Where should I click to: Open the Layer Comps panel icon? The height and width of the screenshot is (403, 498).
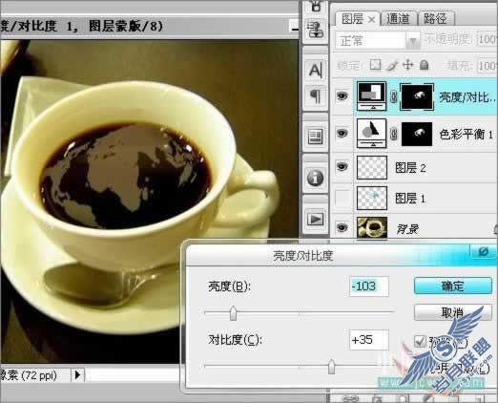315,137
